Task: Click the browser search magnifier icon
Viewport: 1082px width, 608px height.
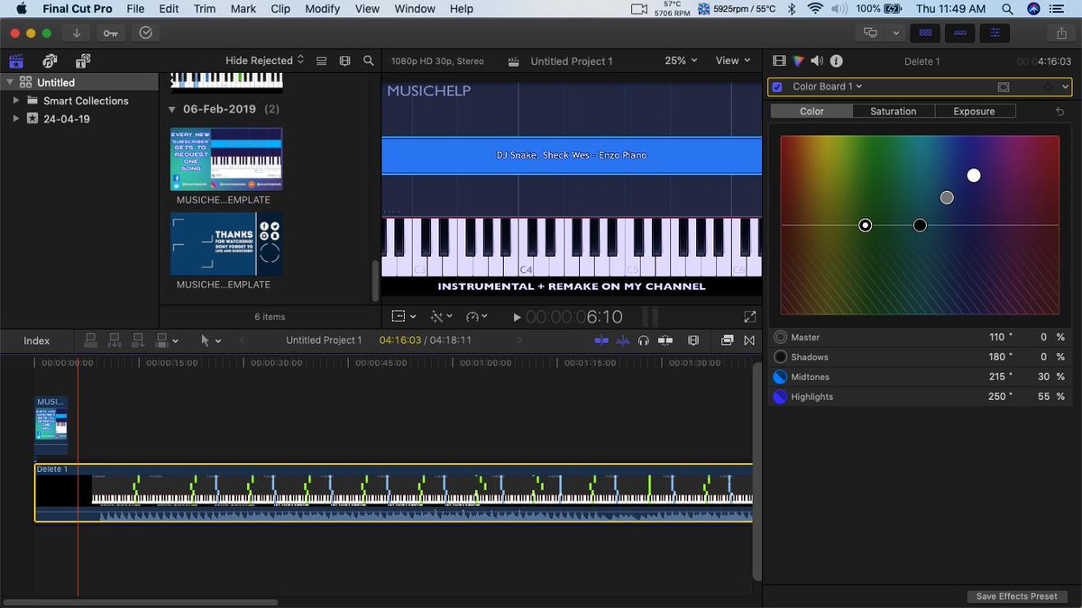Action: [x=368, y=60]
